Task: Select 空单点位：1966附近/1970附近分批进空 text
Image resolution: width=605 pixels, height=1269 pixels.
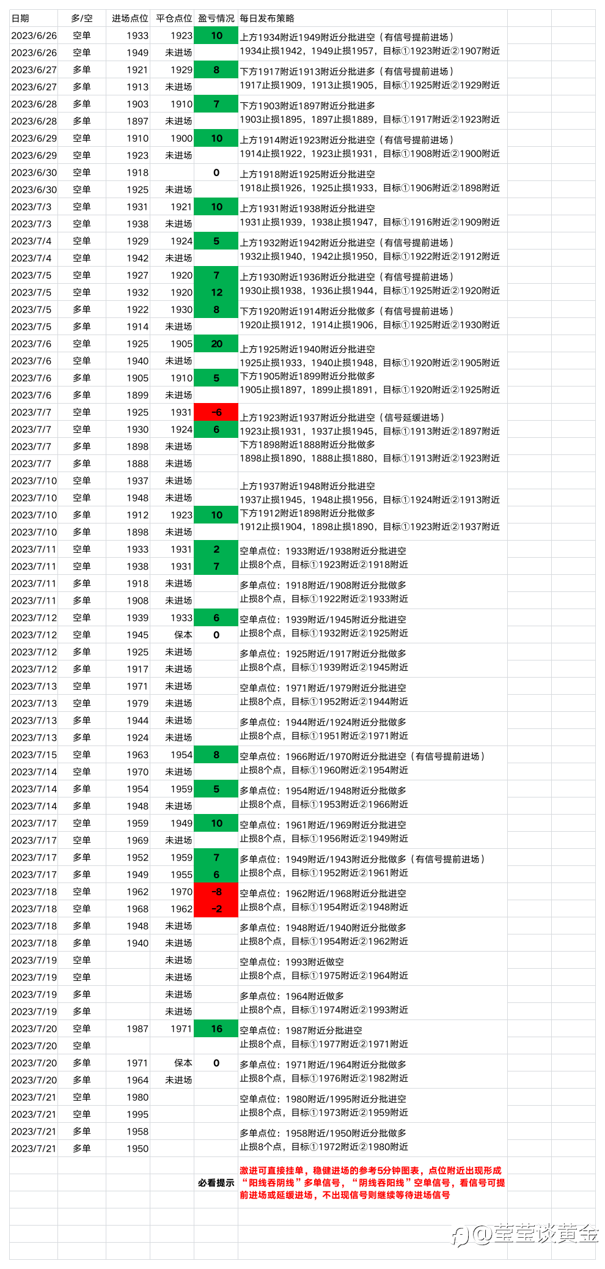Action: [323, 757]
